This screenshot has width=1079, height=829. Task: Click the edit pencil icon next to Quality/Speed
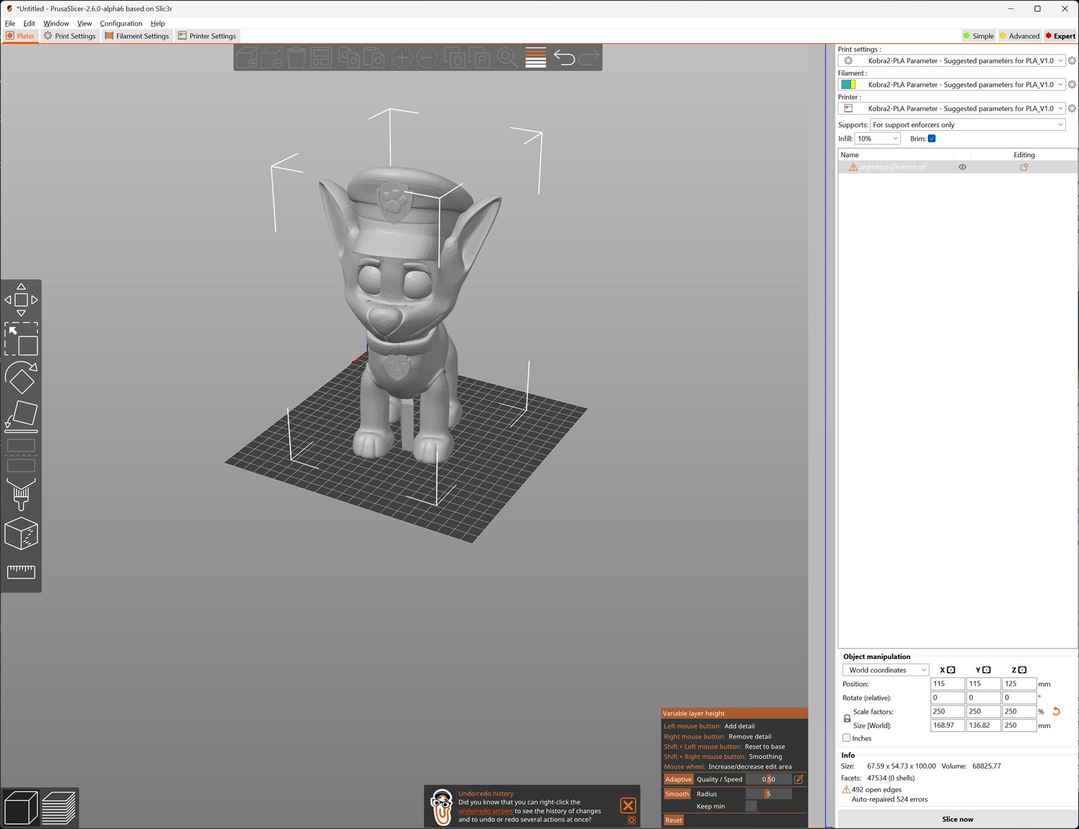coord(798,779)
